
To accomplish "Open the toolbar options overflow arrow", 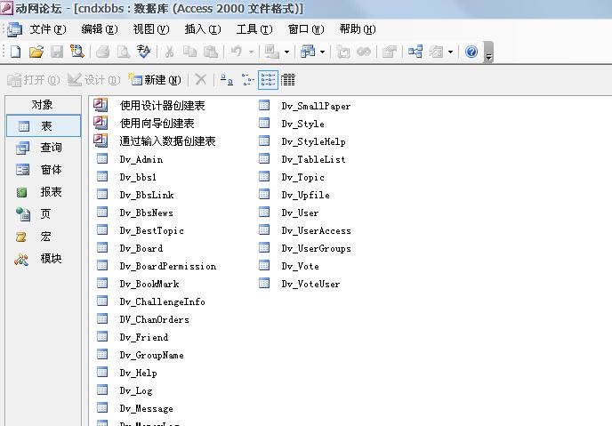I will tap(488, 52).
